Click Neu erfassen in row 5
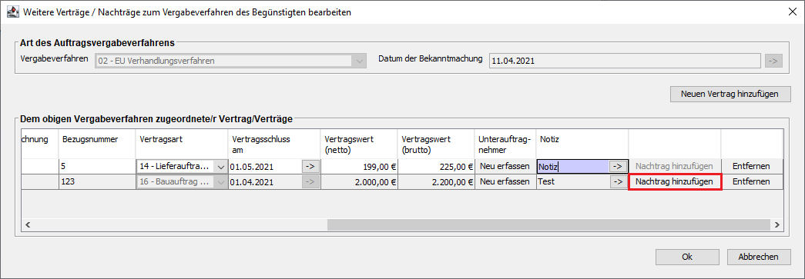Screen dimensions: 805x279 [x=505, y=166]
